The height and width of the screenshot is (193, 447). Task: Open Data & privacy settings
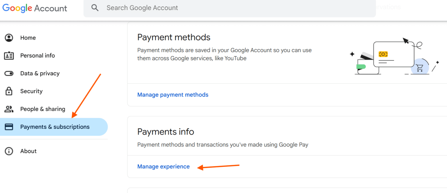coord(40,73)
